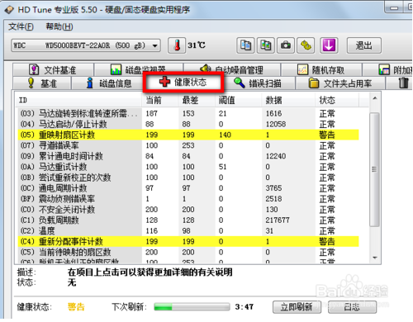413x322 pixels.
Task: Open the 文件(F) menu
Action: pyautogui.click(x=21, y=26)
